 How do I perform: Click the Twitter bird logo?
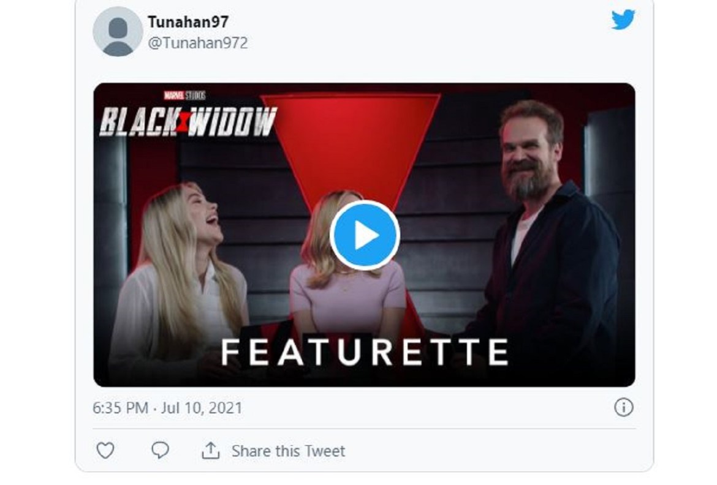[x=624, y=20]
